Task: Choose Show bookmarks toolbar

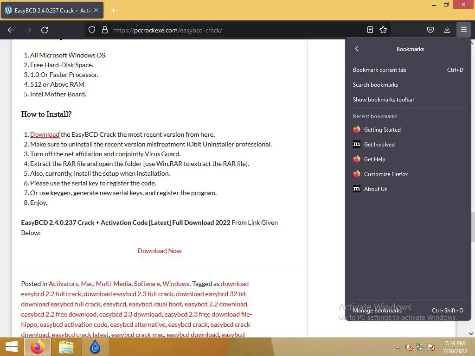Action: click(408, 100)
